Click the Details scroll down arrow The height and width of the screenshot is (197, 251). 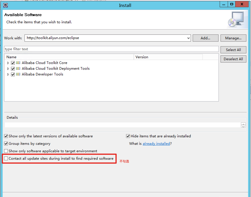[243, 126]
